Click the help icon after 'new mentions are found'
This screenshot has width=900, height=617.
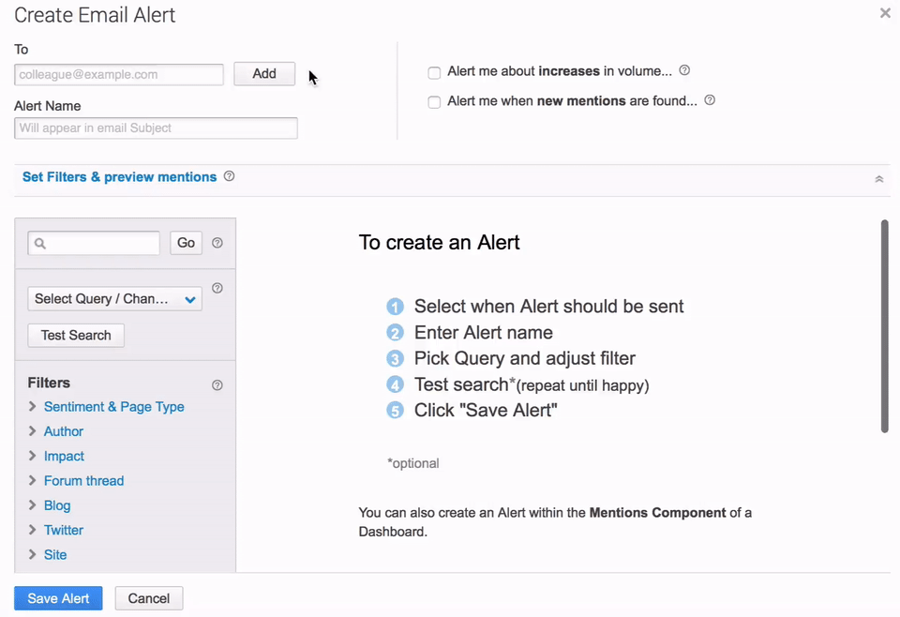[x=709, y=99]
